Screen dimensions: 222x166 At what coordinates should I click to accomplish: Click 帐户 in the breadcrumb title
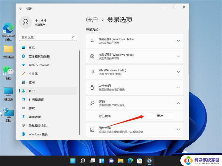[92, 20]
